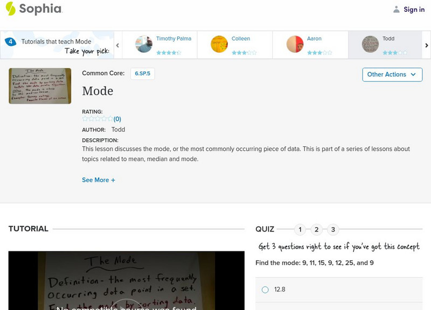Click author name Todd
Image resolution: width=431 pixels, height=310 pixels.
[118, 130]
